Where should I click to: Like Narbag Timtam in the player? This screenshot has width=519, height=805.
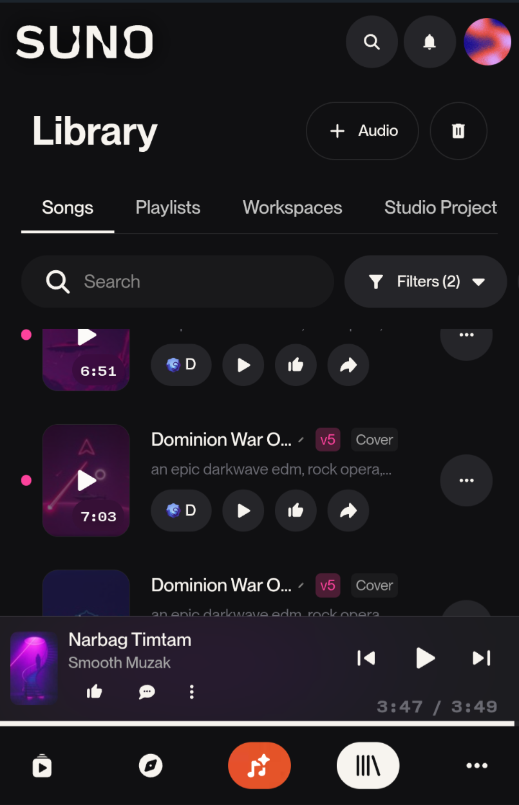click(94, 692)
